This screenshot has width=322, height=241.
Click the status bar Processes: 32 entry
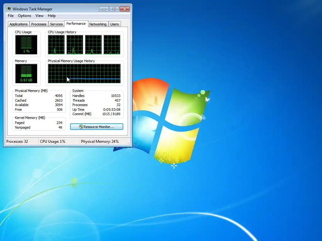[17, 142]
